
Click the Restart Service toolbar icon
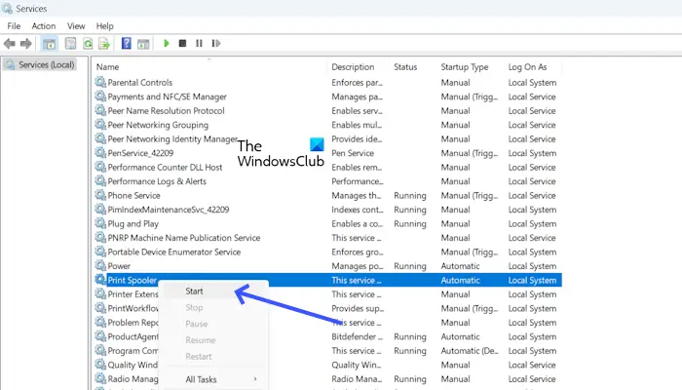(x=215, y=43)
